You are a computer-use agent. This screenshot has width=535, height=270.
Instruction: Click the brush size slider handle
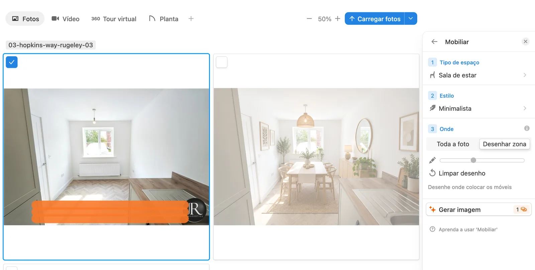tap(473, 160)
